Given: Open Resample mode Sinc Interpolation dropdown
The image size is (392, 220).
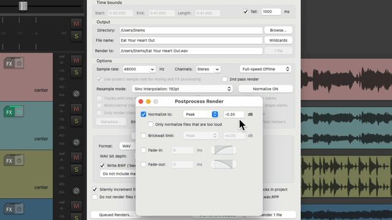Looking at the screenshot, I should coord(183,89).
